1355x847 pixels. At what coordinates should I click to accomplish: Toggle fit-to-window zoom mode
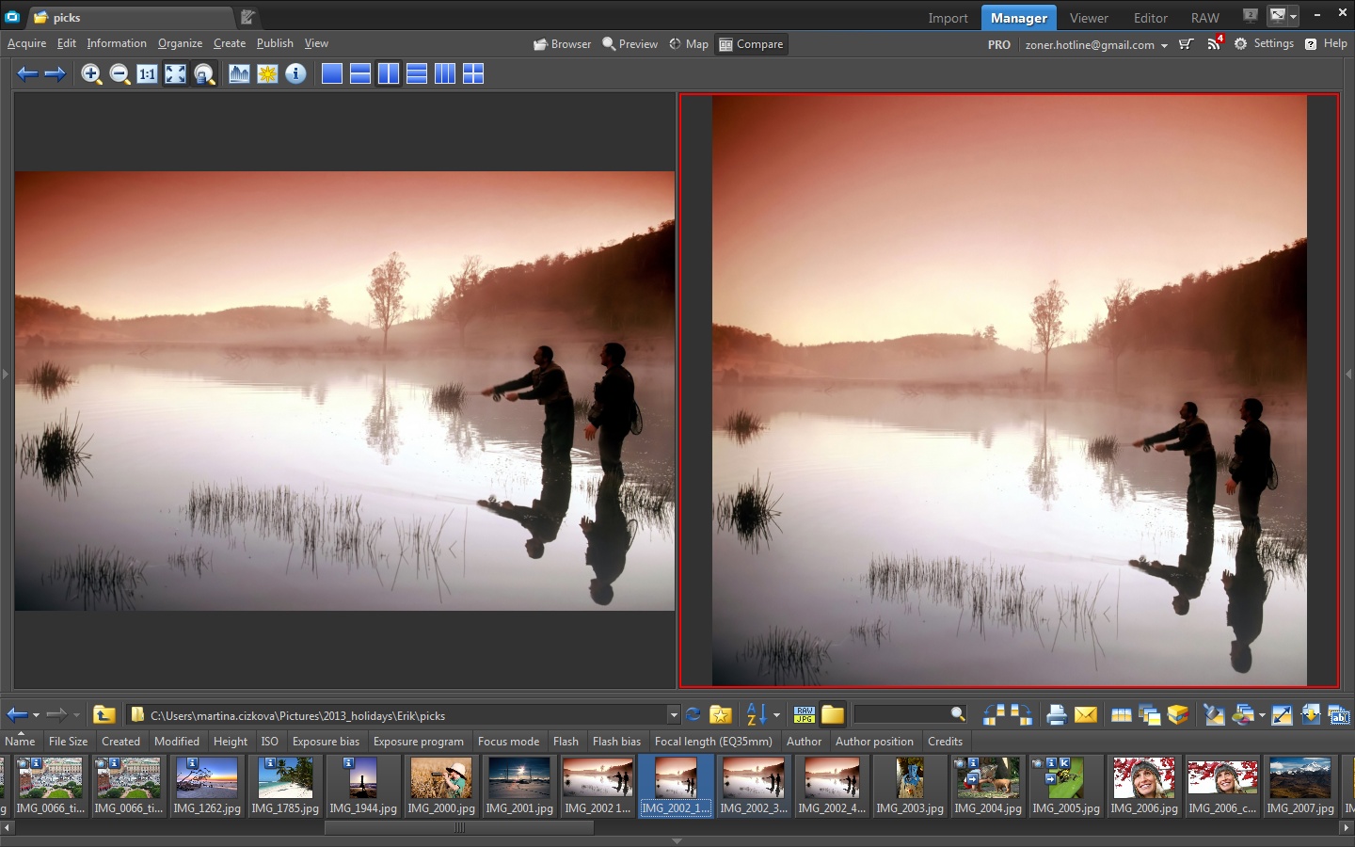tap(176, 74)
